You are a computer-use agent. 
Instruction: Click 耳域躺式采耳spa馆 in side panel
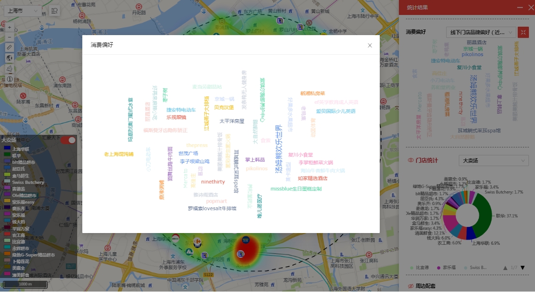coord(479,131)
